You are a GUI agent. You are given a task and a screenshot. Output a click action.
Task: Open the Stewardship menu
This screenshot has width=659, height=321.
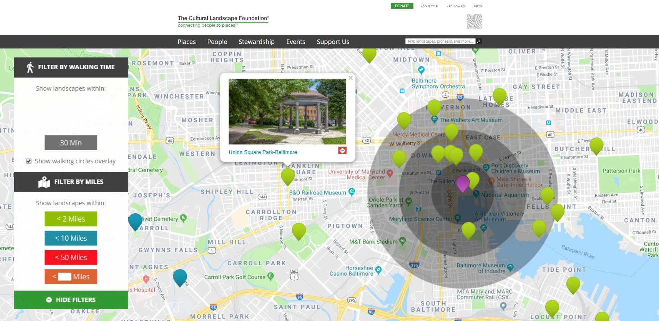pos(256,42)
